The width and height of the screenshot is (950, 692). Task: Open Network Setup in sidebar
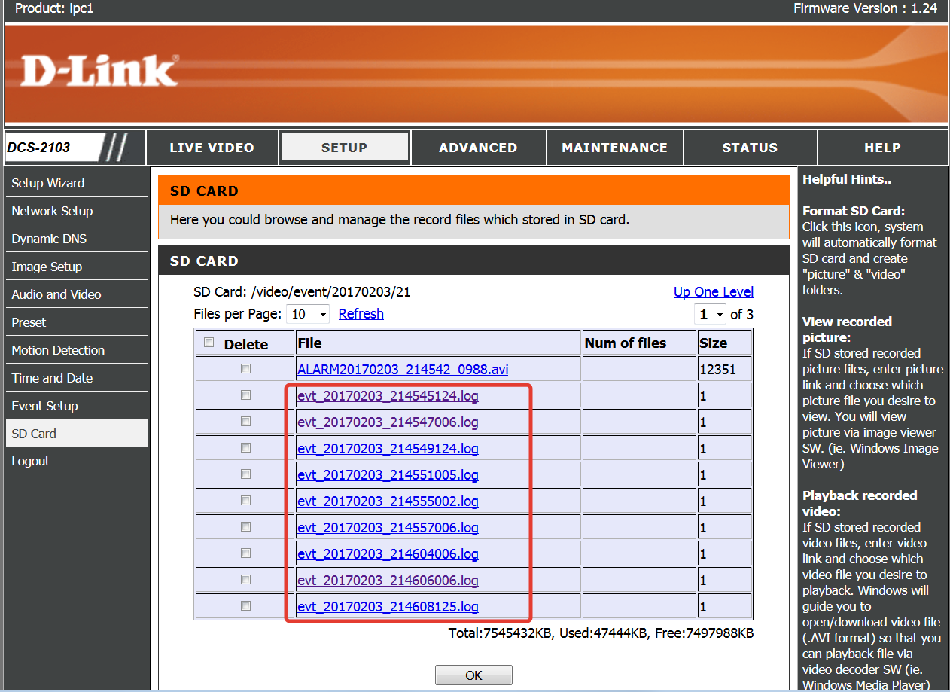pyautogui.click(x=76, y=211)
